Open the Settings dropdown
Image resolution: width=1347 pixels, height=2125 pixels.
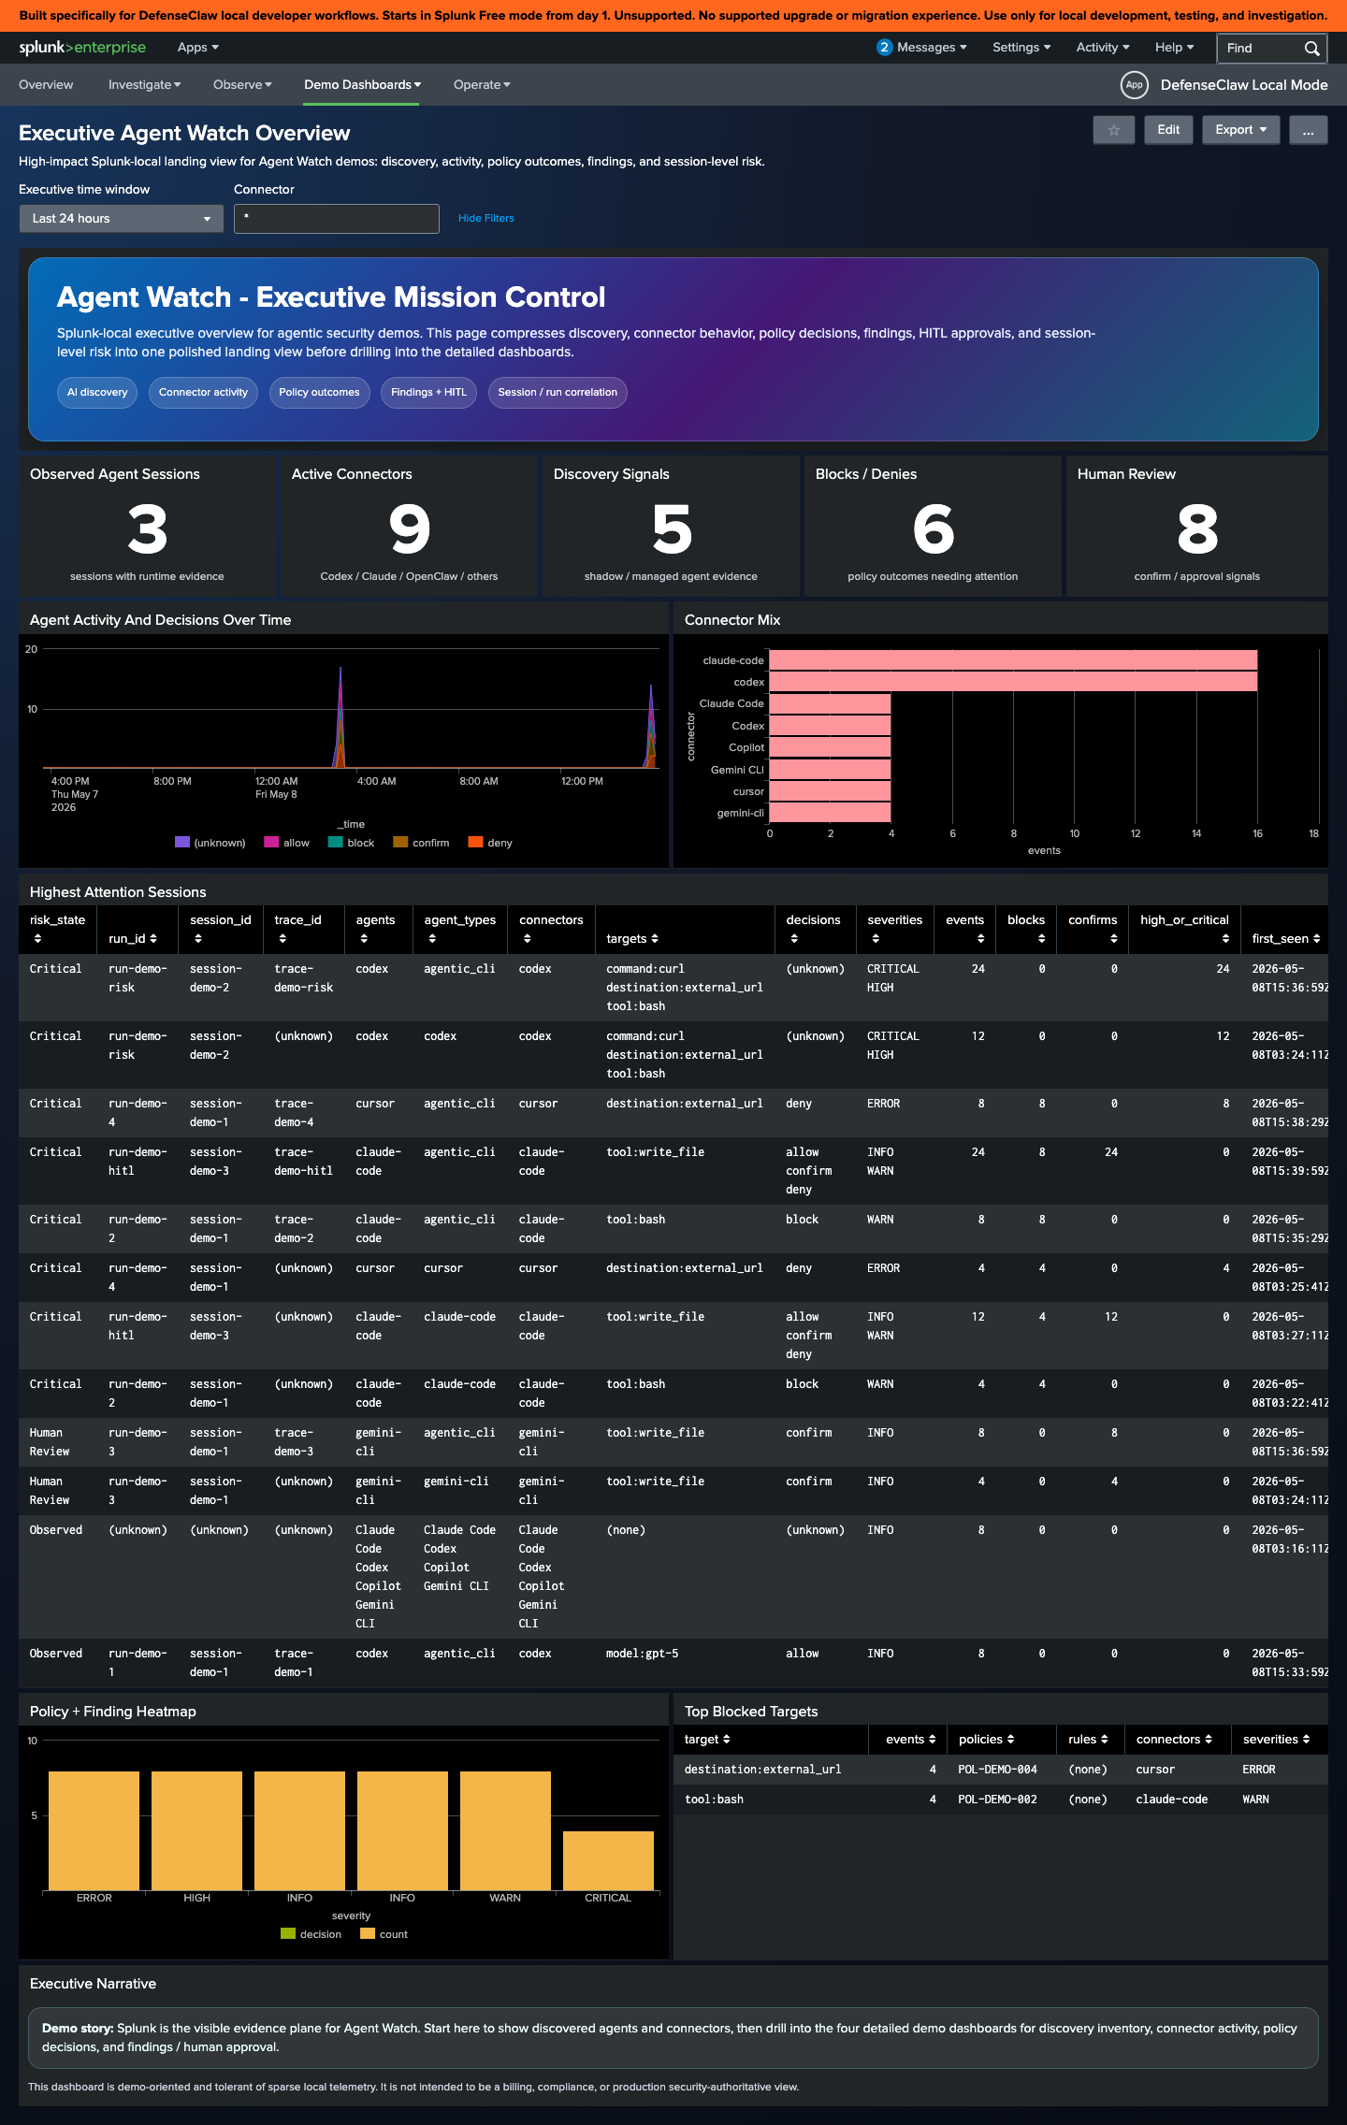click(x=1021, y=48)
